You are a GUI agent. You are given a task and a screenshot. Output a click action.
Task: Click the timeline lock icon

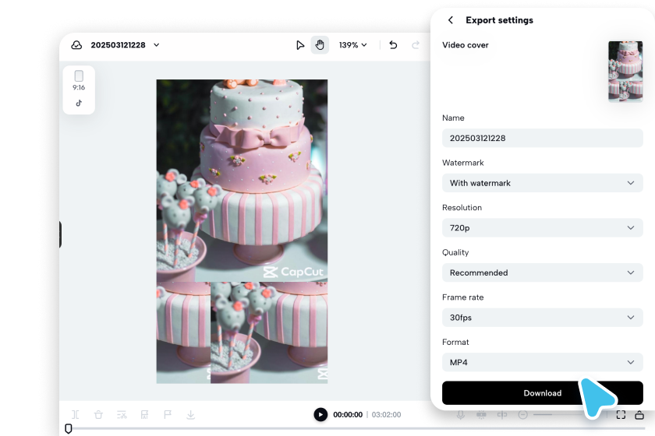tap(639, 415)
